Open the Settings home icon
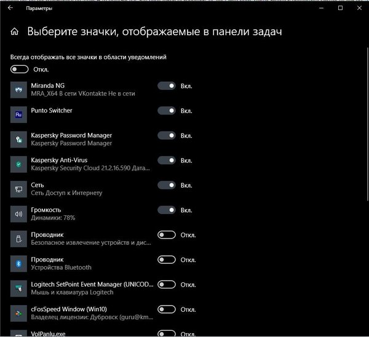This screenshot has width=369, height=337. point(15,31)
